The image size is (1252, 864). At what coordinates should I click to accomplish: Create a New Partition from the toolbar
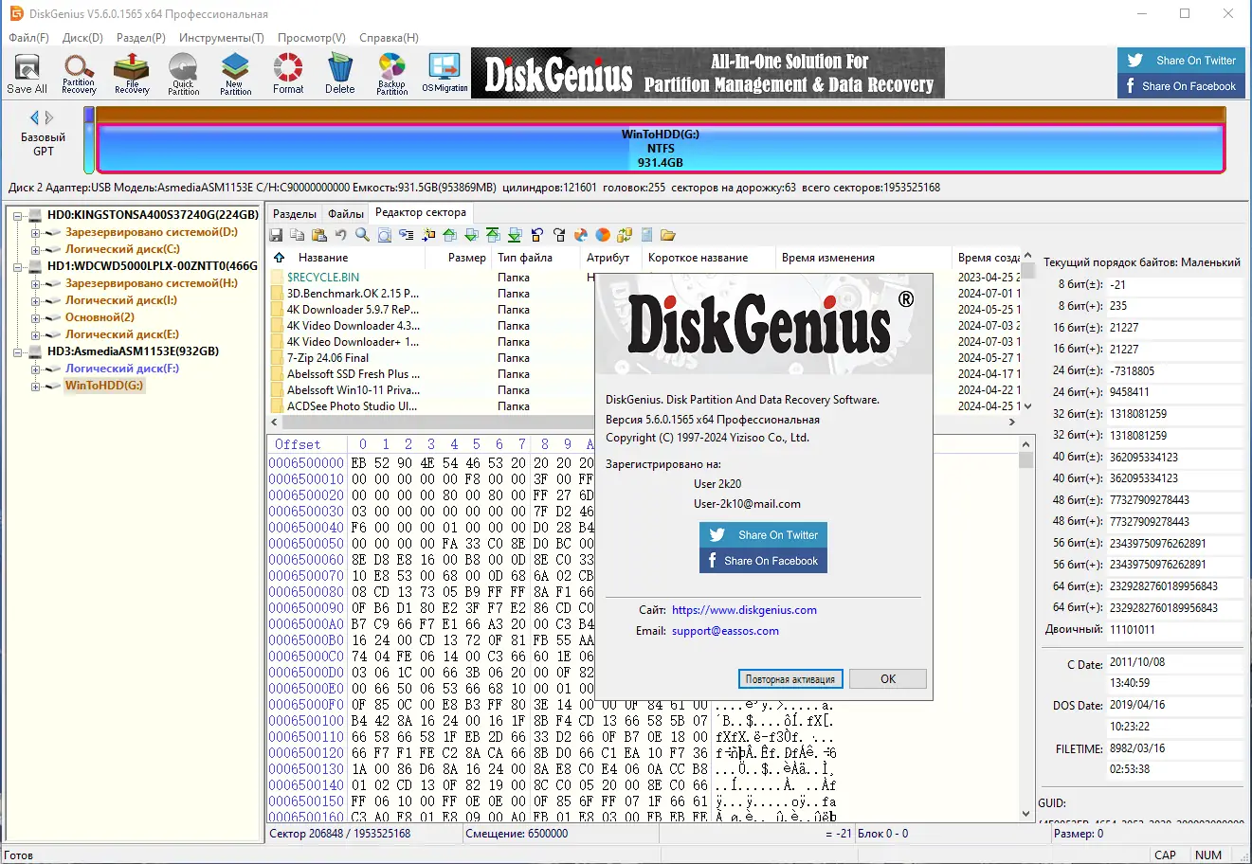[x=235, y=74]
